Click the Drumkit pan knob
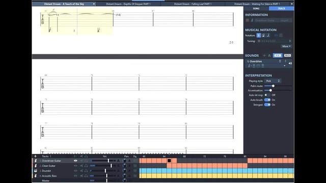Screen dimensions: 326x183 (124, 171)
